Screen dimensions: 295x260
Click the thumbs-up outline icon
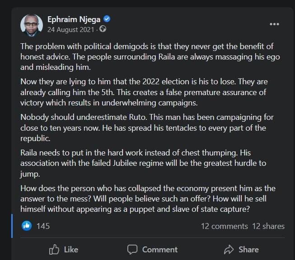coord(54,249)
